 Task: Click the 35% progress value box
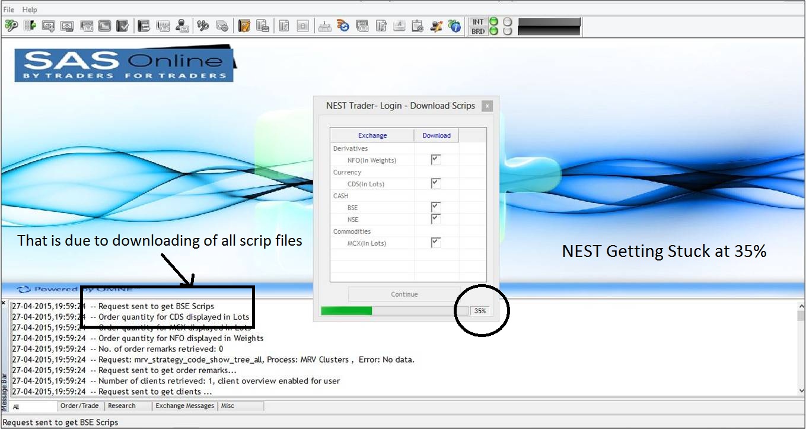click(480, 311)
